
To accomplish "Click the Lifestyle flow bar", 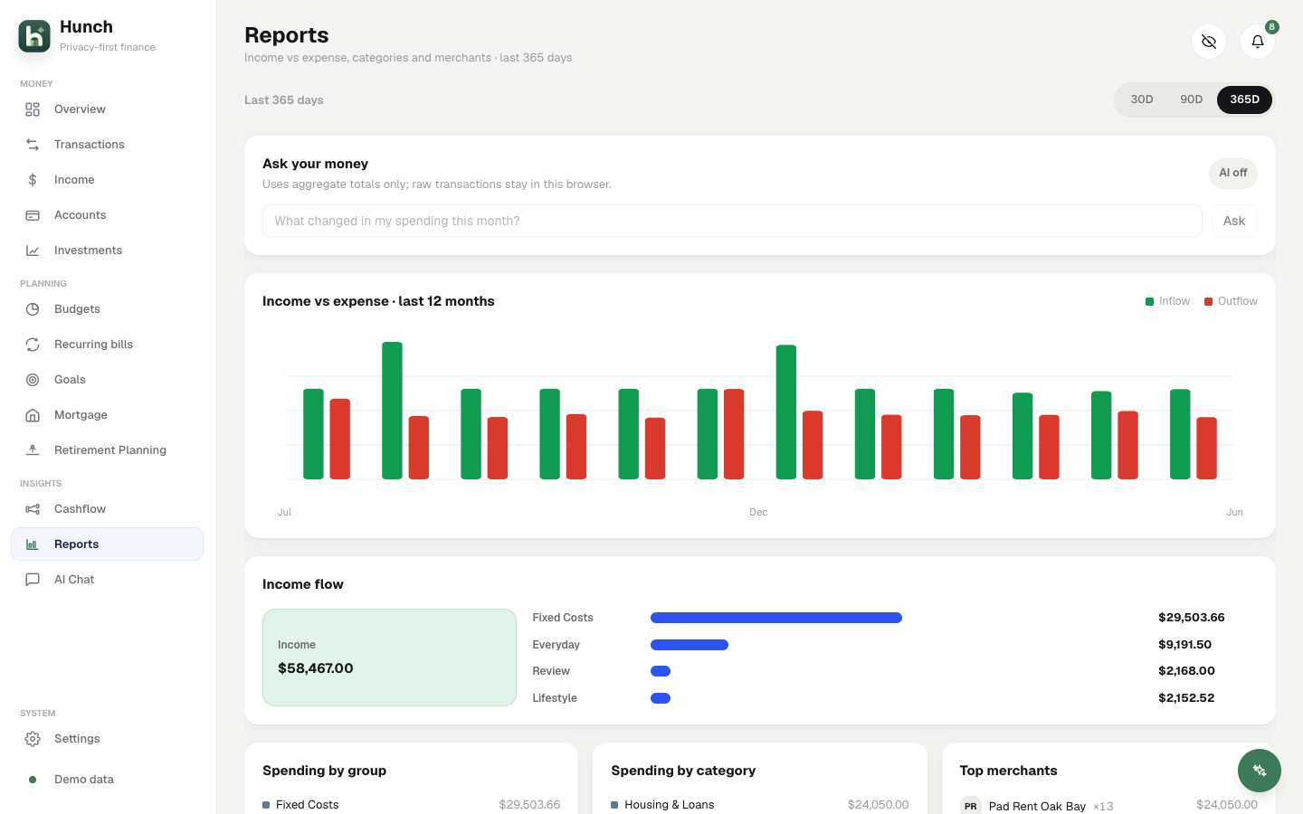I will (661, 698).
